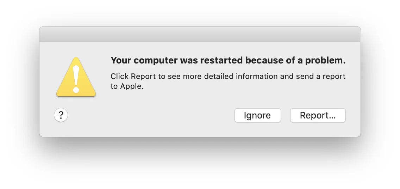Image resolution: width=400 pixels, height=189 pixels.
Task: Click the word "restarted" in the heading
Action: [x=221, y=61]
